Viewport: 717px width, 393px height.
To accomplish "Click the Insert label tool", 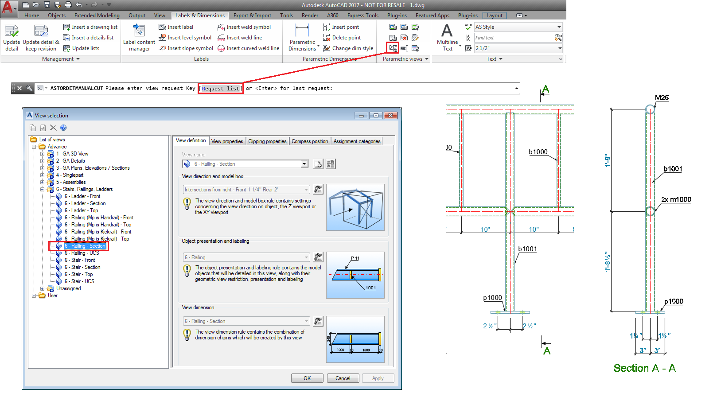I will pos(176,27).
